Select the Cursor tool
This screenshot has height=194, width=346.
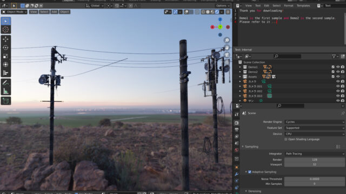pyautogui.click(x=6, y=30)
